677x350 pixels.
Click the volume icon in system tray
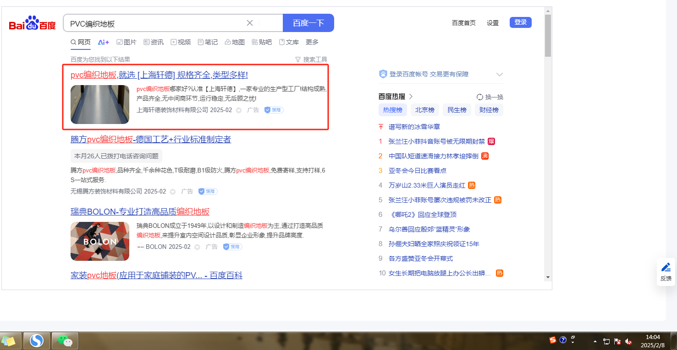pyautogui.click(x=628, y=341)
